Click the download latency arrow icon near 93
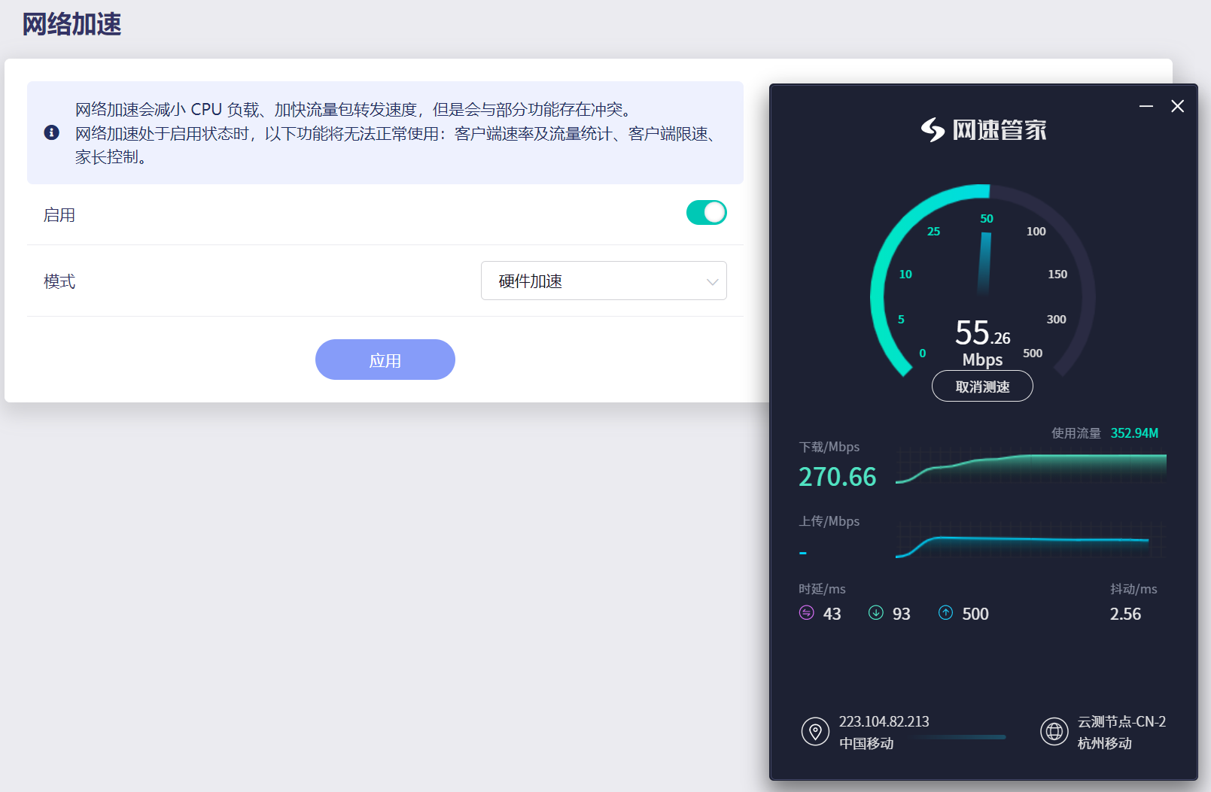This screenshot has height=792, width=1211. click(x=875, y=613)
